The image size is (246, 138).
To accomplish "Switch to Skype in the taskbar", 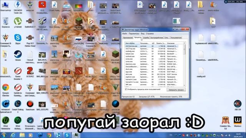I will [67, 135].
